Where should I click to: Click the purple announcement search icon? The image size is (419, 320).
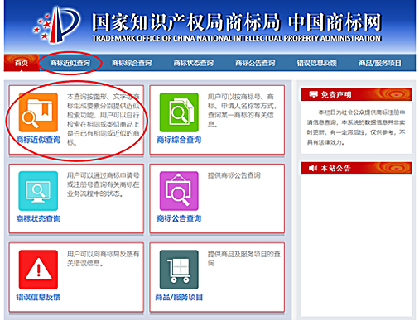tap(179, 191)
